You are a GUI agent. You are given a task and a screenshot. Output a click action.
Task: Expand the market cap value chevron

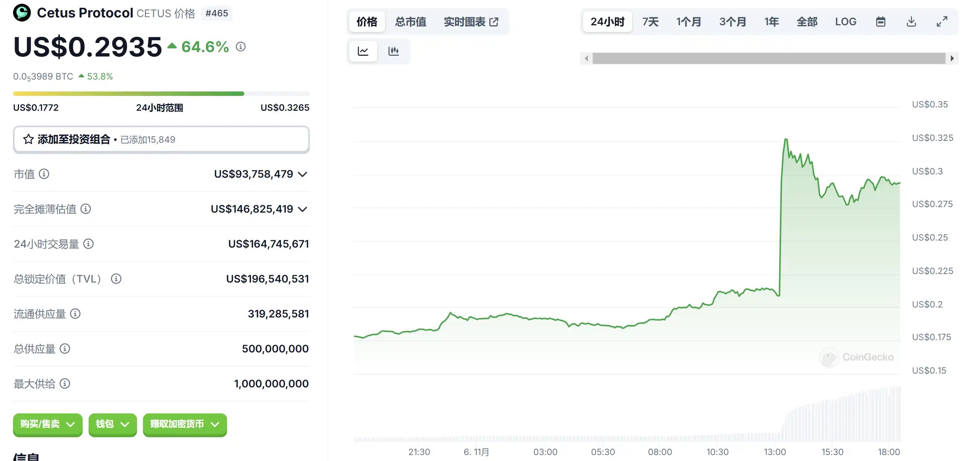pos(303,174)
